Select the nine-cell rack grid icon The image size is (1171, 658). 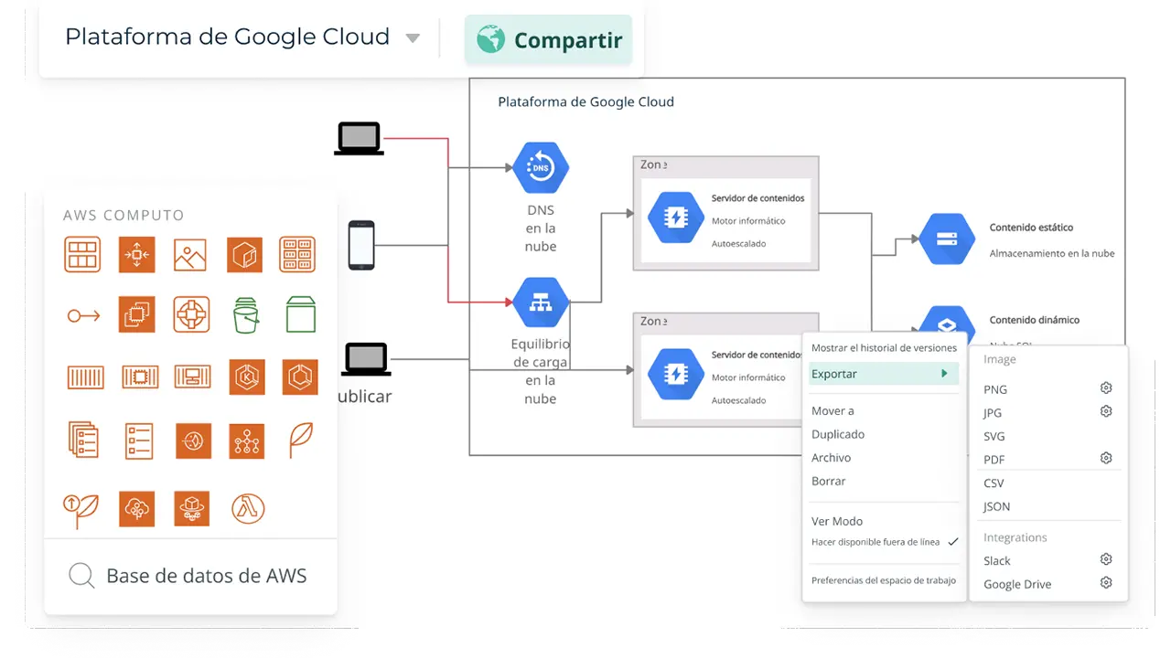click(x=297, y=255)
